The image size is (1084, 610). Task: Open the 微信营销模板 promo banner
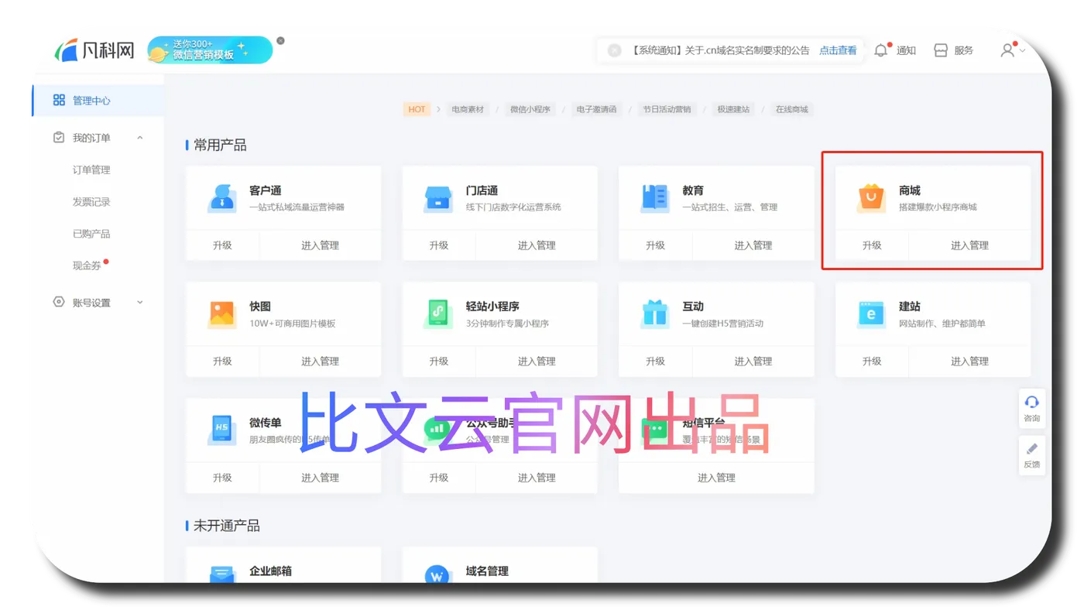tap(210, 50)
